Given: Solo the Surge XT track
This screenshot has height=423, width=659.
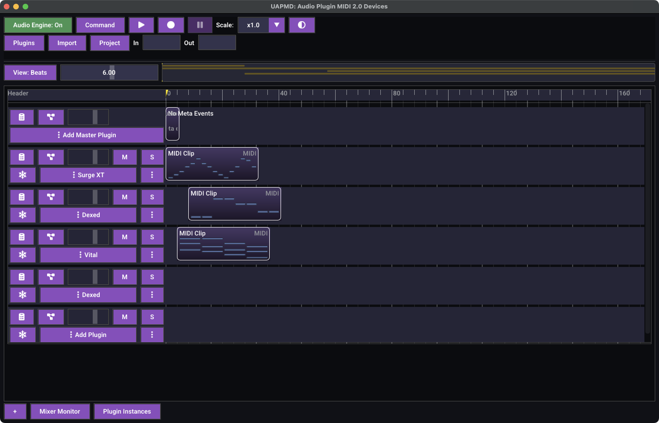Looking at the screenshot, I should coord(152,157).
